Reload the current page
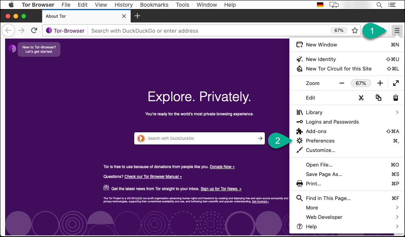 (34, 30)
